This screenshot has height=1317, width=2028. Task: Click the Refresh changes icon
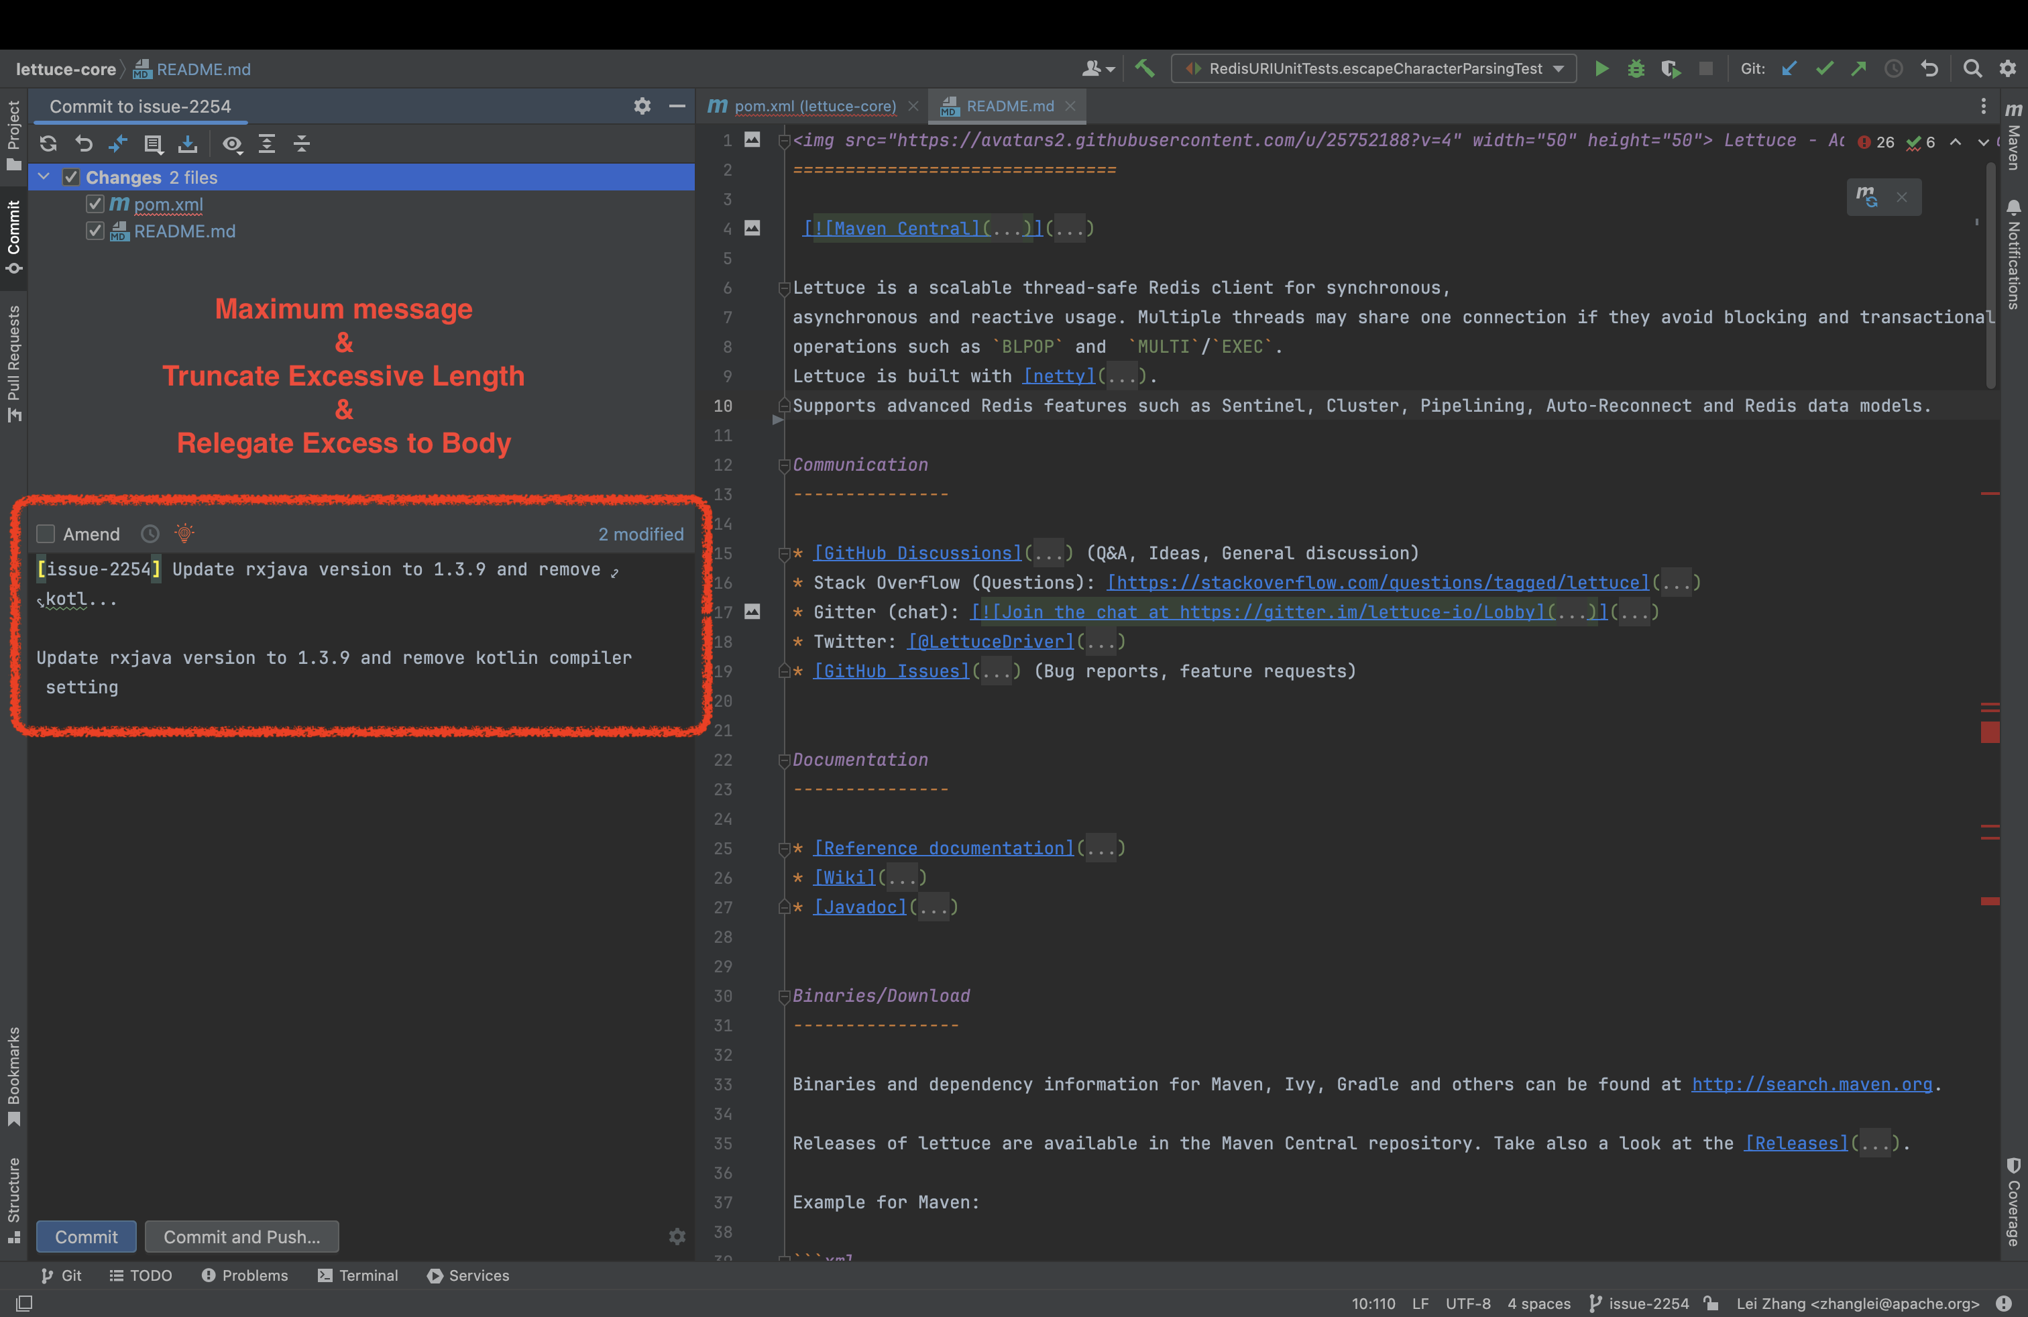[48, 143]
